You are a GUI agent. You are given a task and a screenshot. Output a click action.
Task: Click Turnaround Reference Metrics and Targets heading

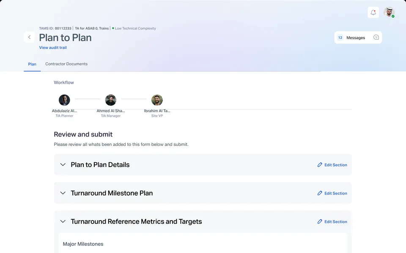[x=136, y=221]
